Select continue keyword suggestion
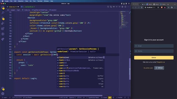 (x=80, y=65)
